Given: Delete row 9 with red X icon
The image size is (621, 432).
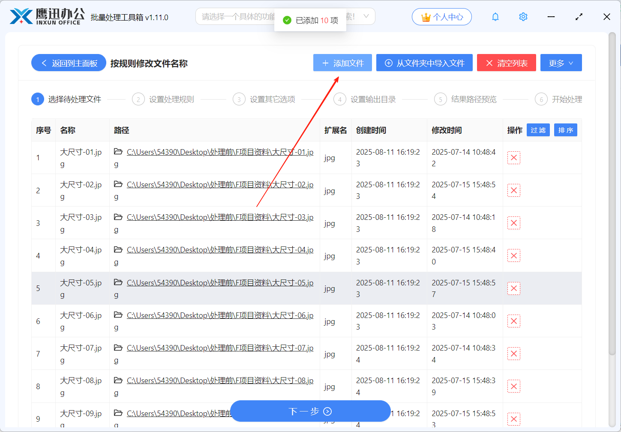Looking at the screenshot, I should point(514,419).
